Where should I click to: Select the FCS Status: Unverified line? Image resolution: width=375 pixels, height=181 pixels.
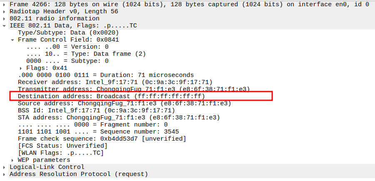pos(62,146)
